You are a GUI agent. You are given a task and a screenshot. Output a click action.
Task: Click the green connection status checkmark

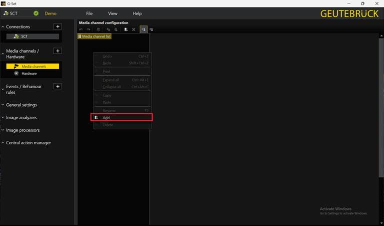point(36,13)
